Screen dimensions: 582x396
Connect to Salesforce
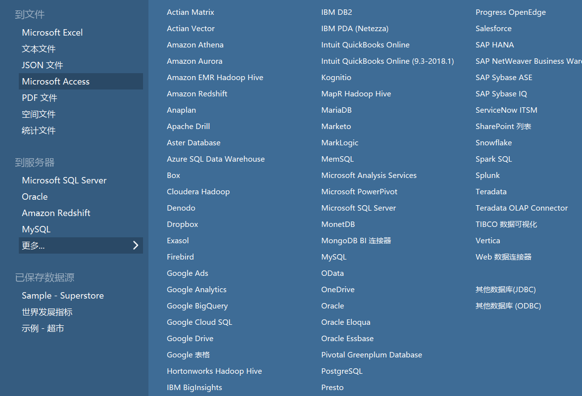[494, 29]
